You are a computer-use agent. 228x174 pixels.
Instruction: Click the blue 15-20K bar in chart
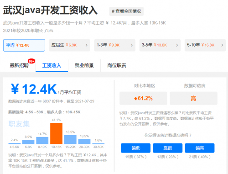click(70, 139)
